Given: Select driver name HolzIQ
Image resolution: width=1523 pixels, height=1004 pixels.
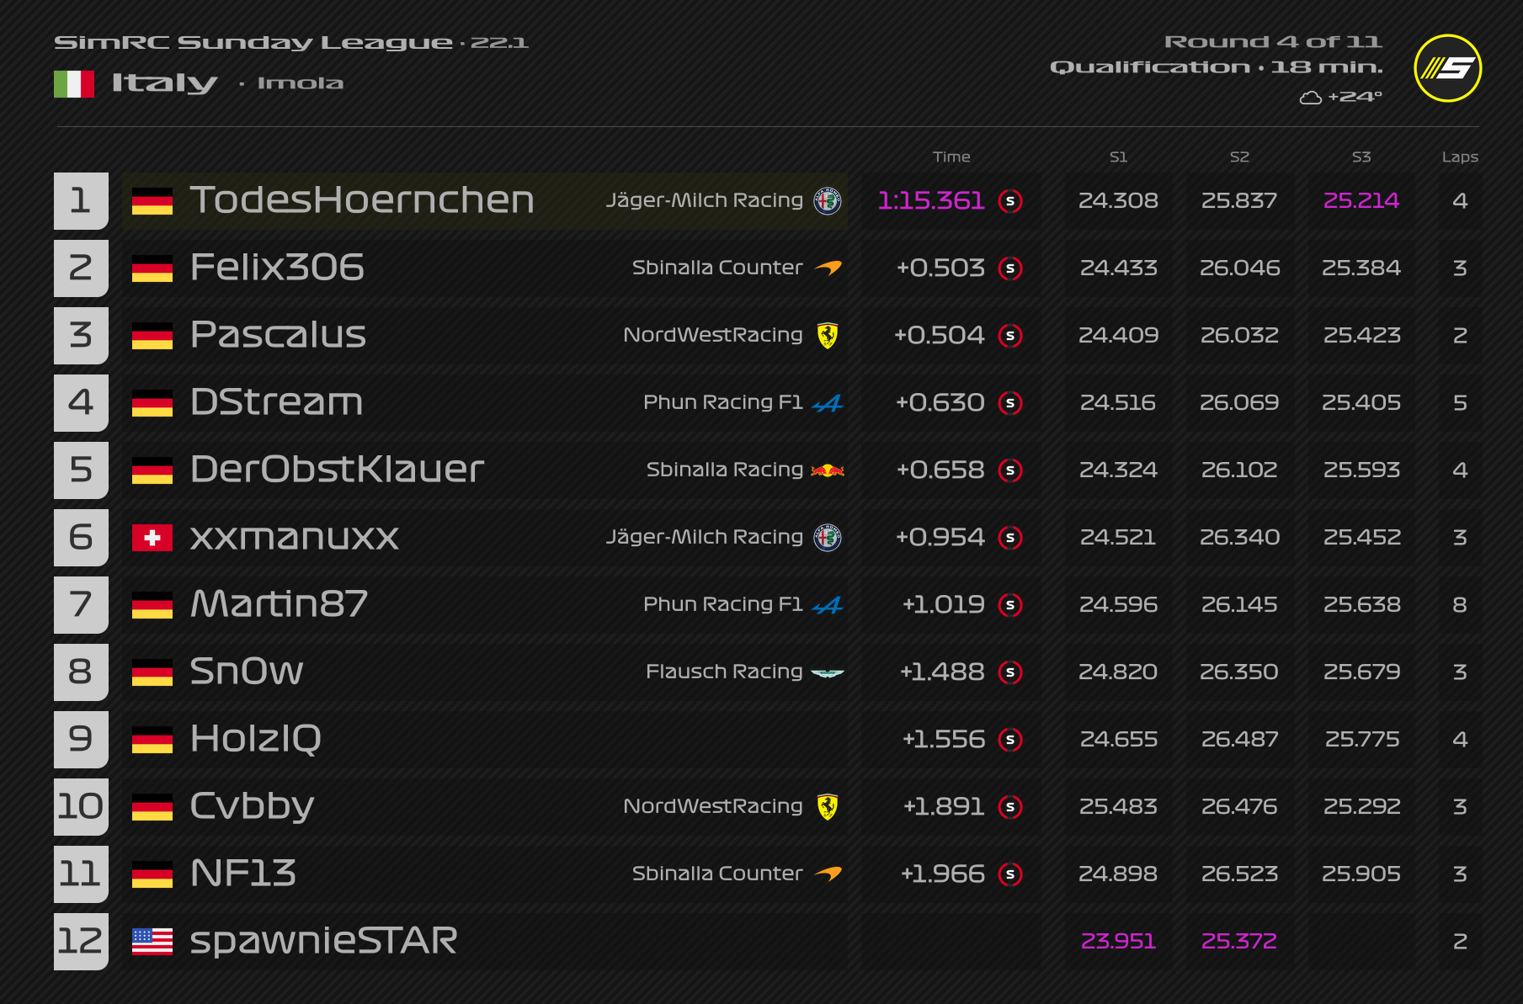Looking at the screenshot, I should click(x=256, y=739).
